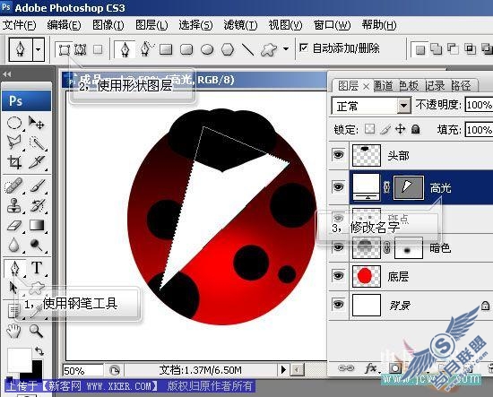Choose the Line shape option
493x397 pixels.
coord(247,49)
